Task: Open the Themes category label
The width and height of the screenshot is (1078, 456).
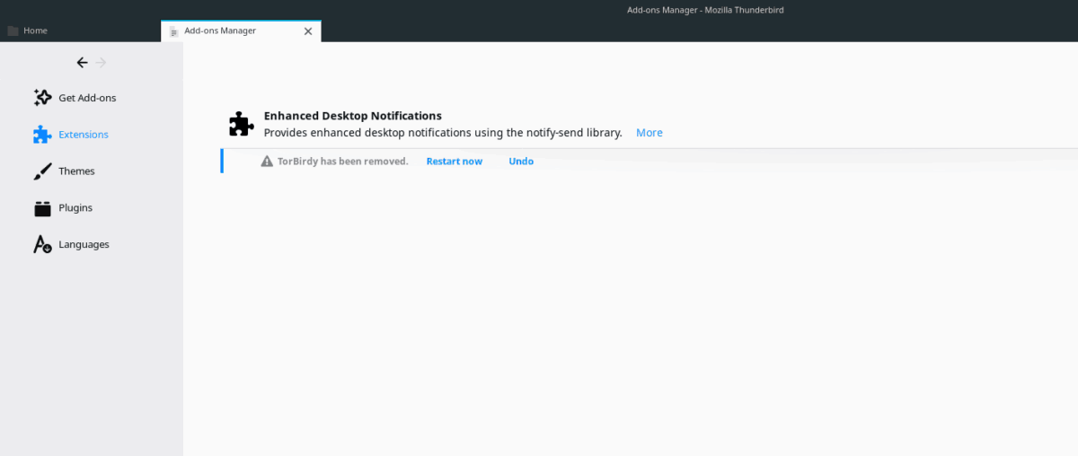Action: click(x=76, y=171)
